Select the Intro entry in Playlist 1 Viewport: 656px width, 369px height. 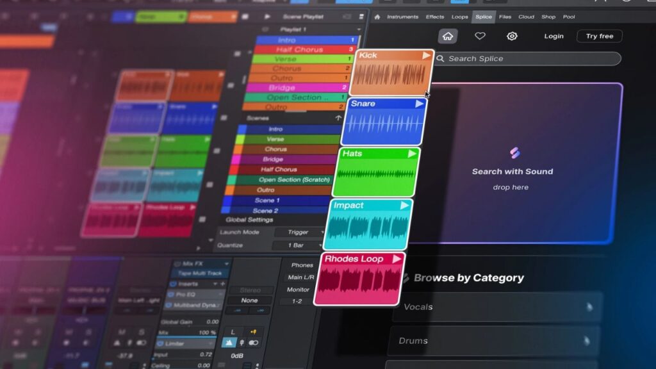pyautogui.click(x=307, y=40)
